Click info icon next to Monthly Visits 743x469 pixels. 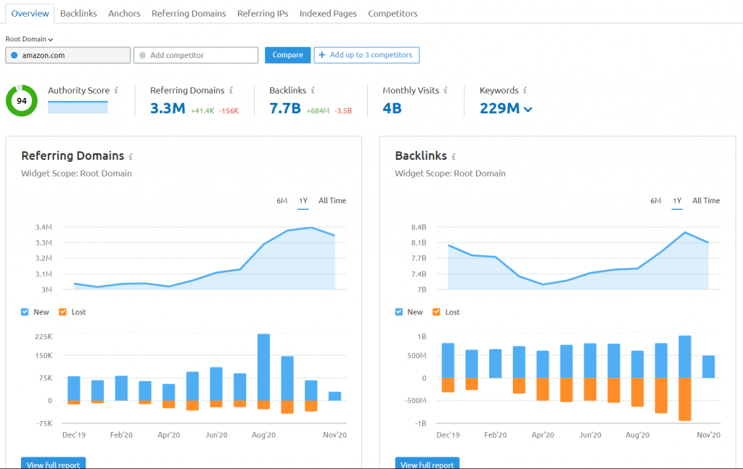(x=446, y=90)
